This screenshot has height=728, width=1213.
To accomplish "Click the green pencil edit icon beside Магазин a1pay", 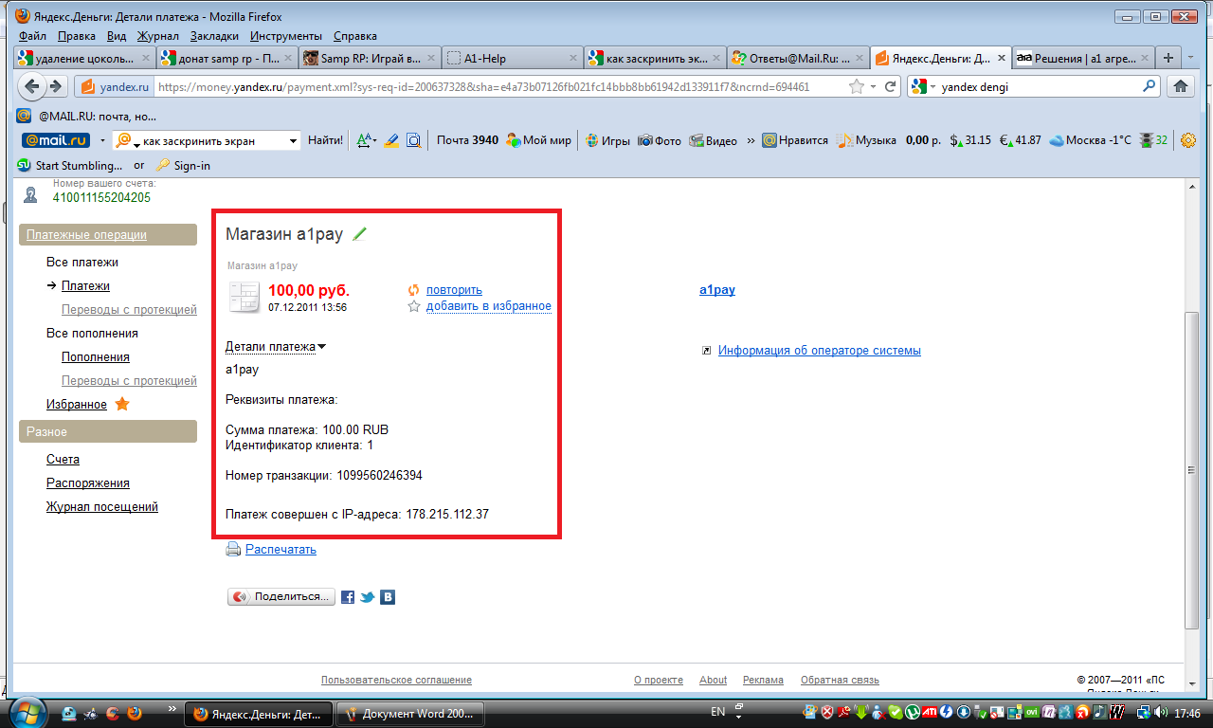I will [x=359, y=234].
